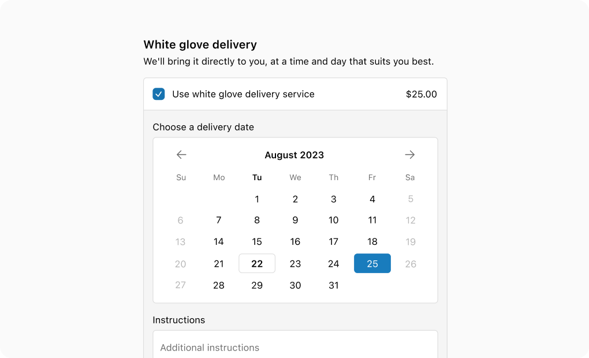Viewport: 589px width, 358px height.
Task: Pick August 16 as delivery day
Action: [x=295, y=241]
